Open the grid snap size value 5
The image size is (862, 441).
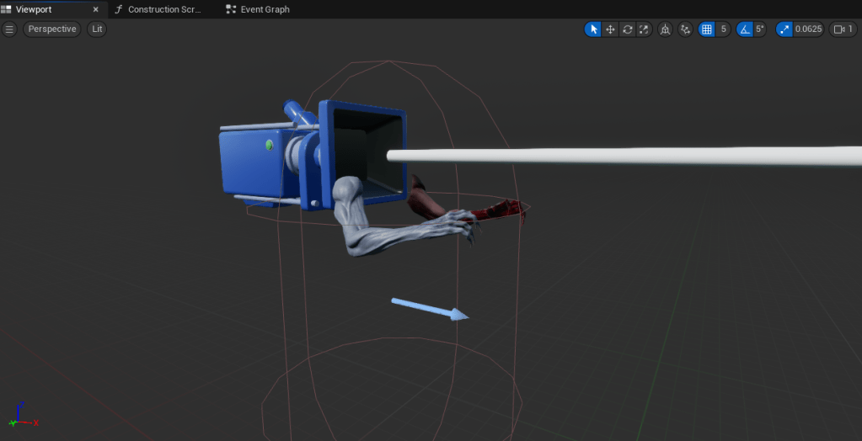(723, 29)
